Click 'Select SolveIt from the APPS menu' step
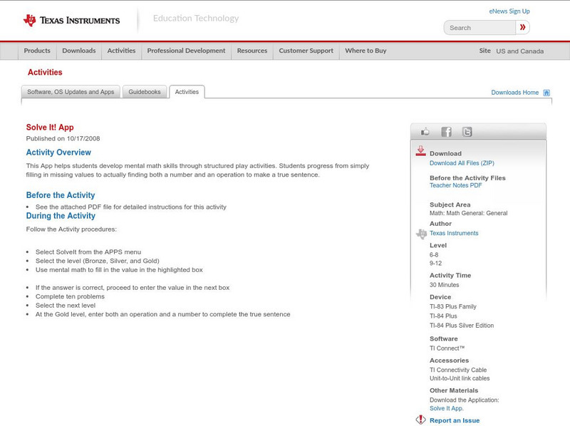Viewport: 570px width, 426px height. click(88, 252)
